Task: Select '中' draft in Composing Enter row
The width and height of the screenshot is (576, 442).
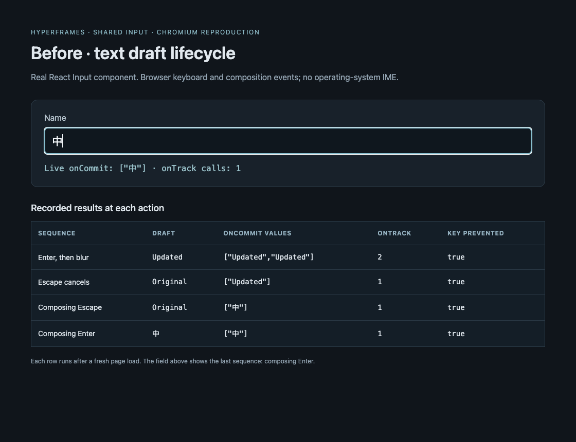Action: coord(156,334)
